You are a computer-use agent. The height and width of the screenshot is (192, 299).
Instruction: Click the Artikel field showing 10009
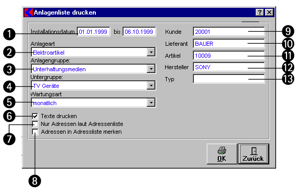point(229,56)
